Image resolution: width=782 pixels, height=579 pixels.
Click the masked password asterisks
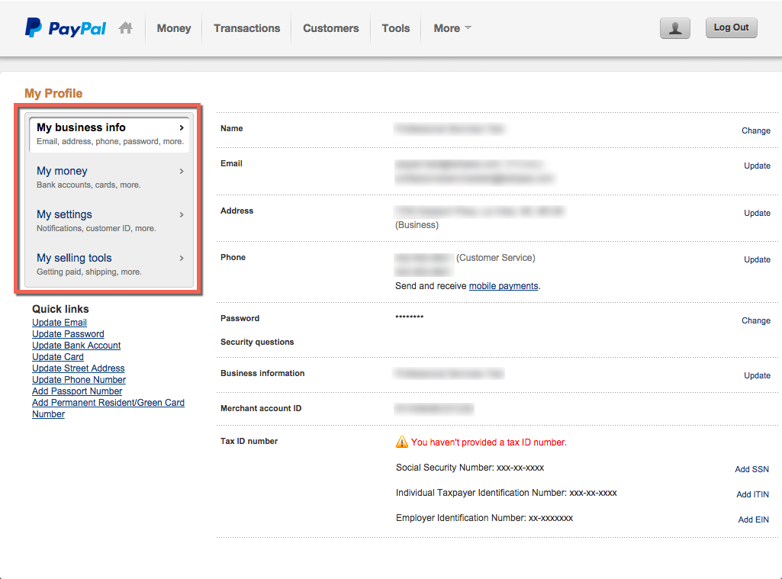click(409, 317)
